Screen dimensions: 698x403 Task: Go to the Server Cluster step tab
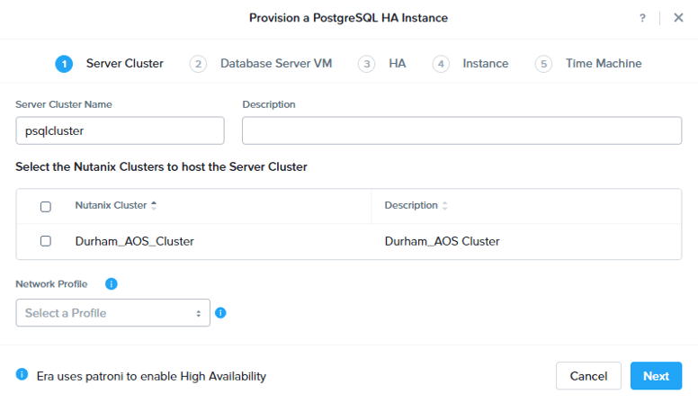(125, 64)
